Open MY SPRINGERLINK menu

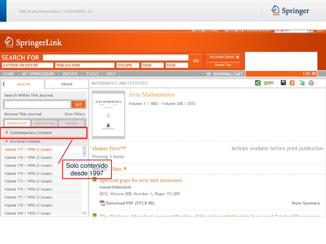pos(38,74)
